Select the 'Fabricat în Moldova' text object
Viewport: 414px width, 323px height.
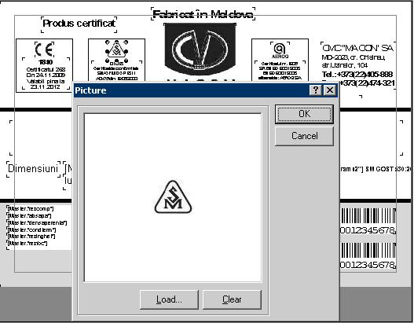point(203,14)
